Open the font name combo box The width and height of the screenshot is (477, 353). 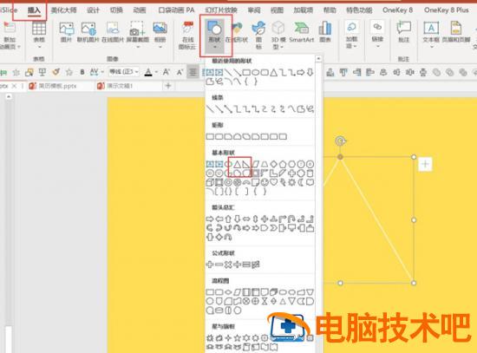[x=123, y=72]
